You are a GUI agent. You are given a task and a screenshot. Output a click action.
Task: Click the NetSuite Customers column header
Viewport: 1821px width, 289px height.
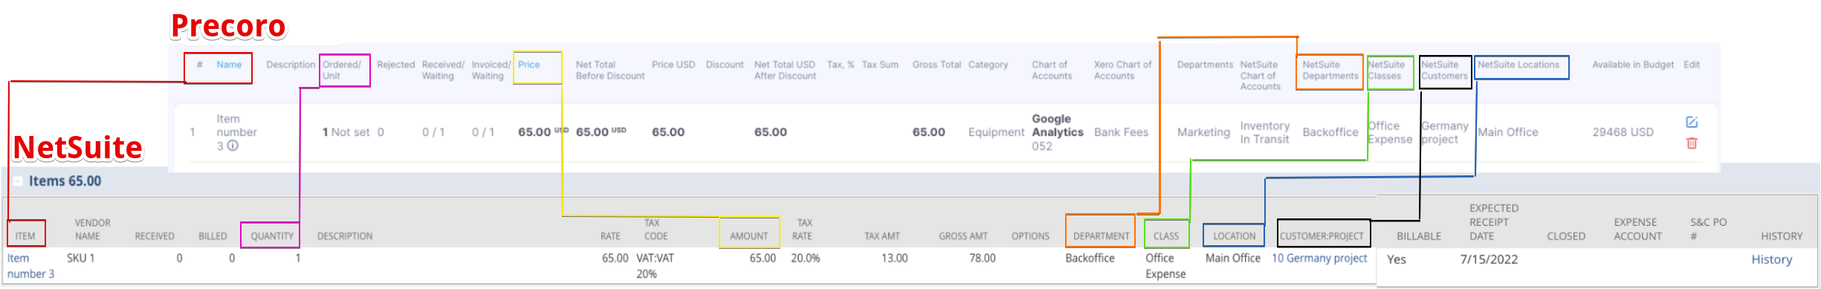(1444, 71)
